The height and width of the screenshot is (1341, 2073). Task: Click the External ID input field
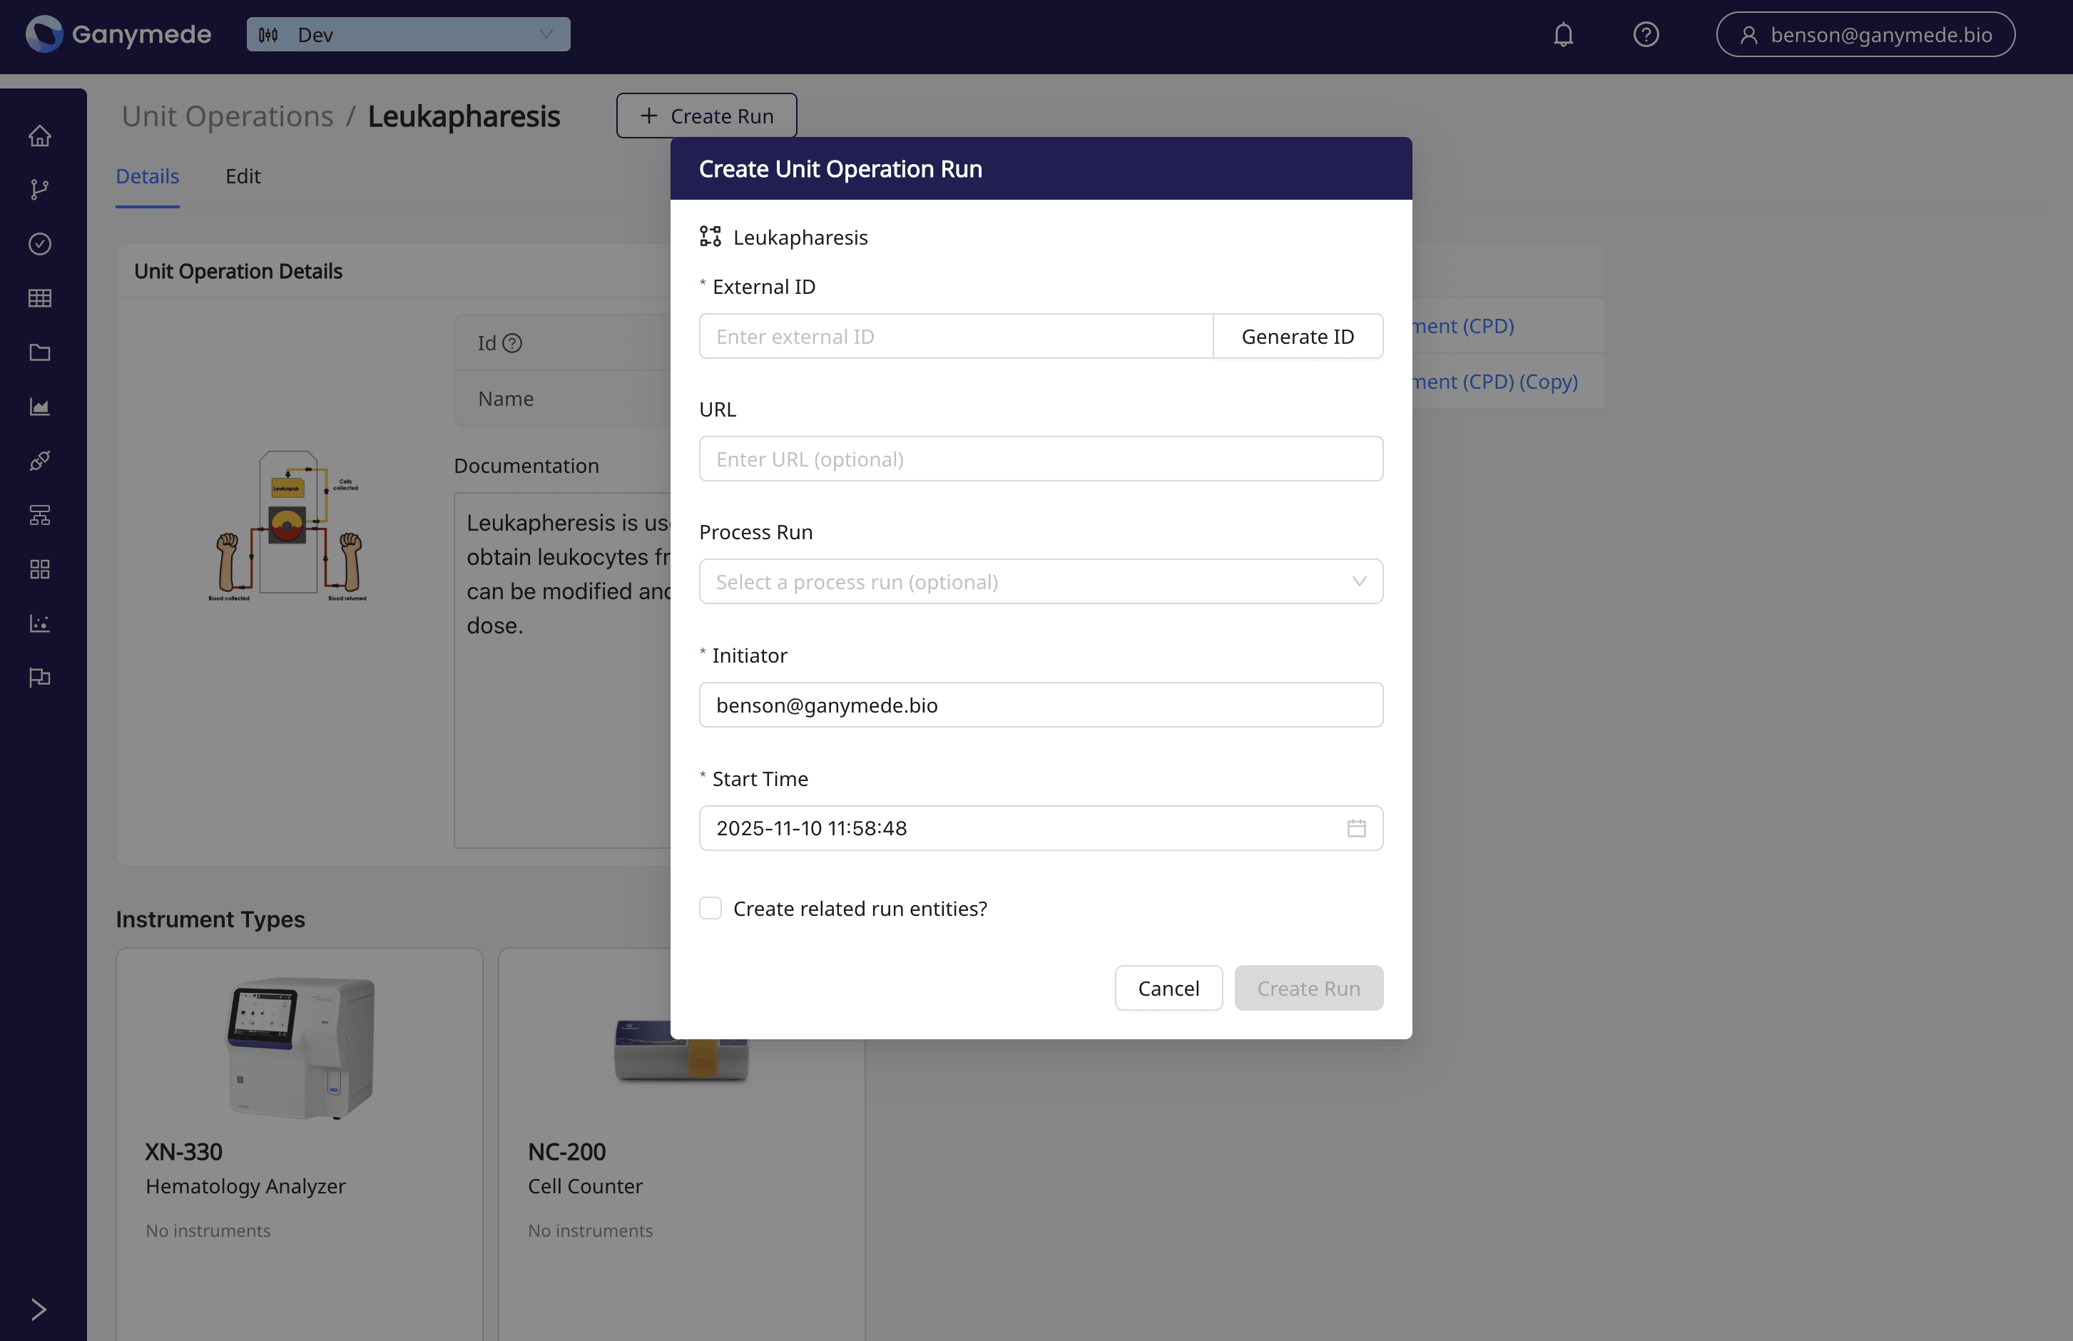pos(955,336)
